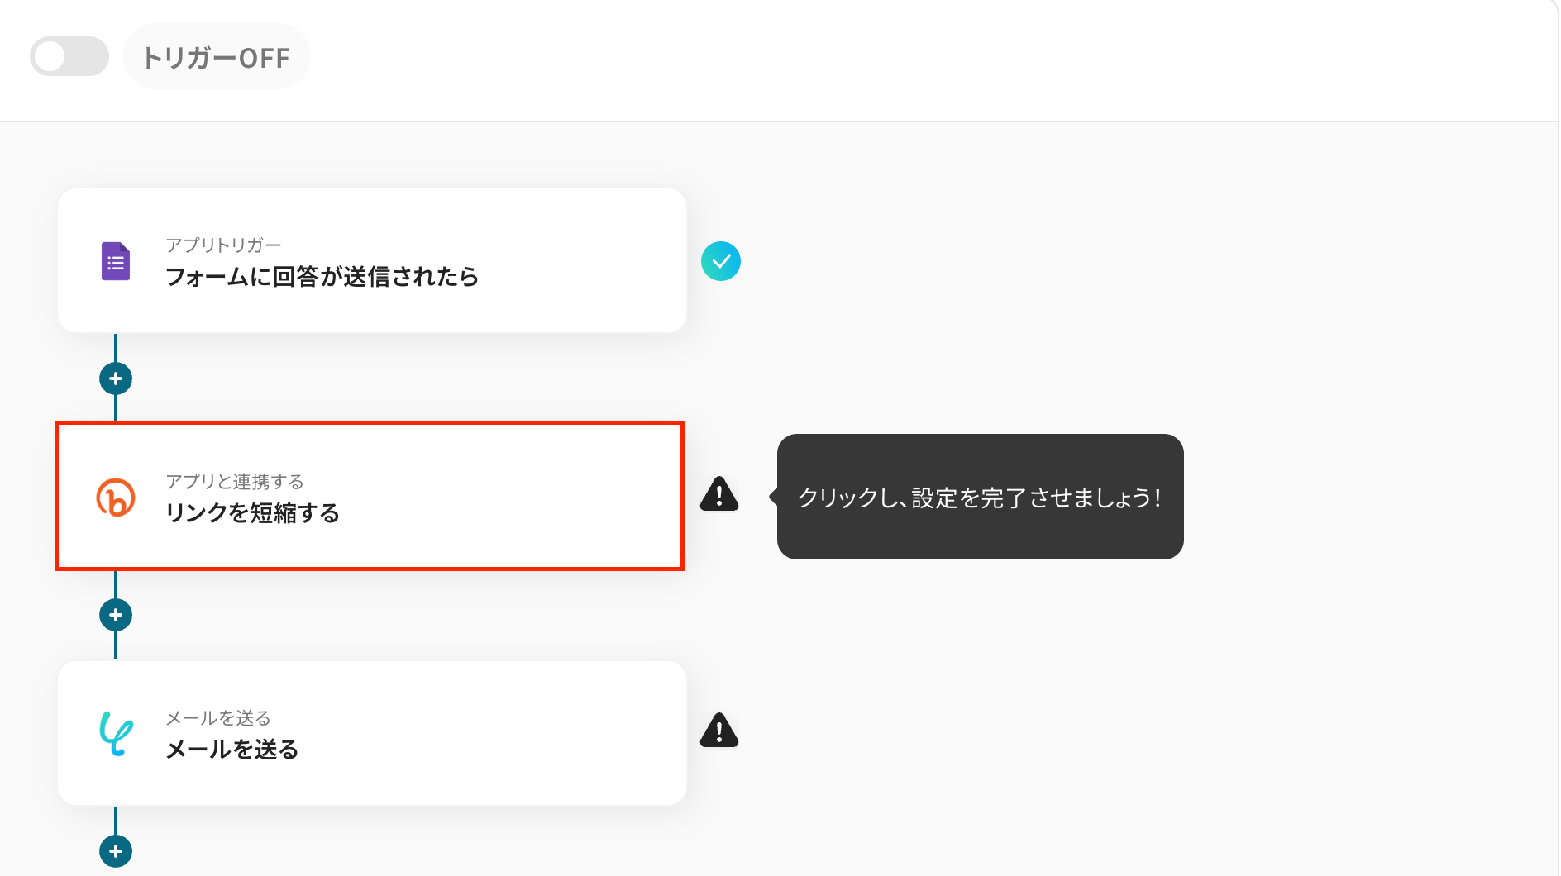Add step below the メールを送る card
The width and height of the screenshot is (1561, 876).
pyautogui.click(x=116, y=851)
